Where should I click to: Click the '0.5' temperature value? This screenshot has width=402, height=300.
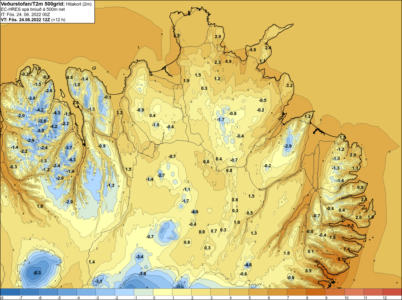[250, 213]
